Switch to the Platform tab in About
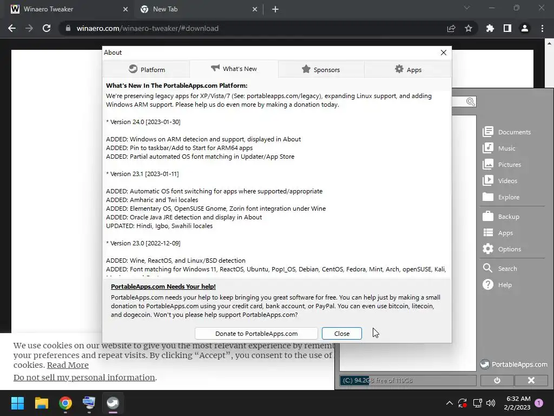 pos(146,69)
